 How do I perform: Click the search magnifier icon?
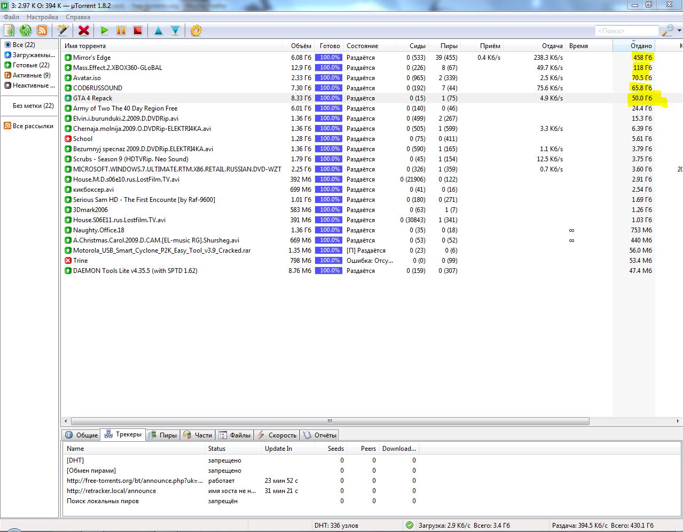667,30
